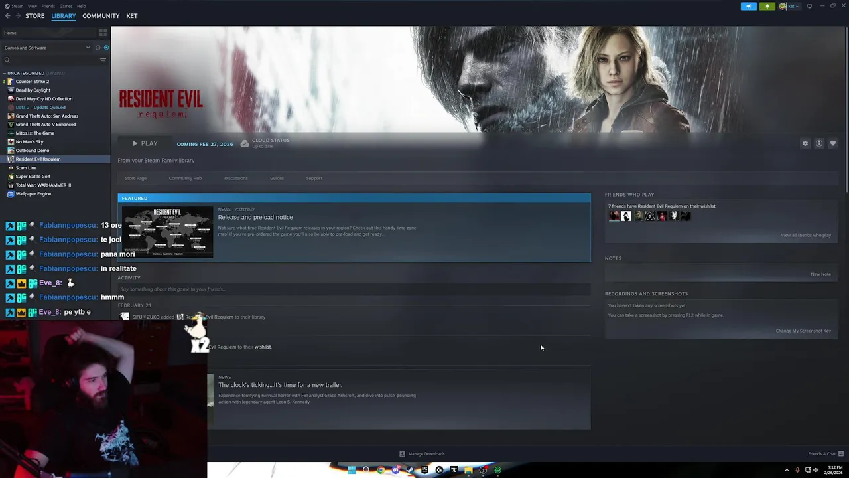Open the ket account dropdown
Screen dimensions: 849x478
[x=790, y=6]
